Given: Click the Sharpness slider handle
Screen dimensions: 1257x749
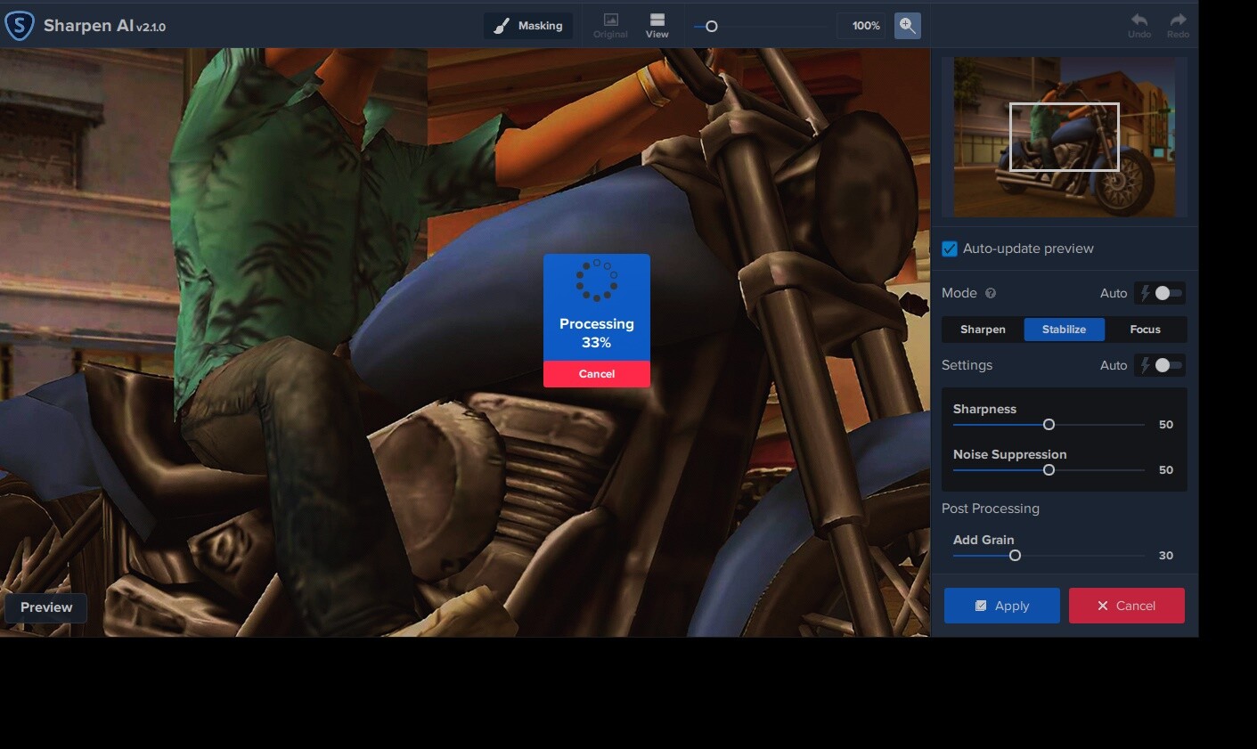Looking at the screenshot, I should click(1049, 425).
